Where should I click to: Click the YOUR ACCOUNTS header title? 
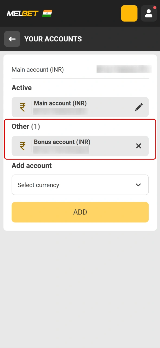[53, 39]
